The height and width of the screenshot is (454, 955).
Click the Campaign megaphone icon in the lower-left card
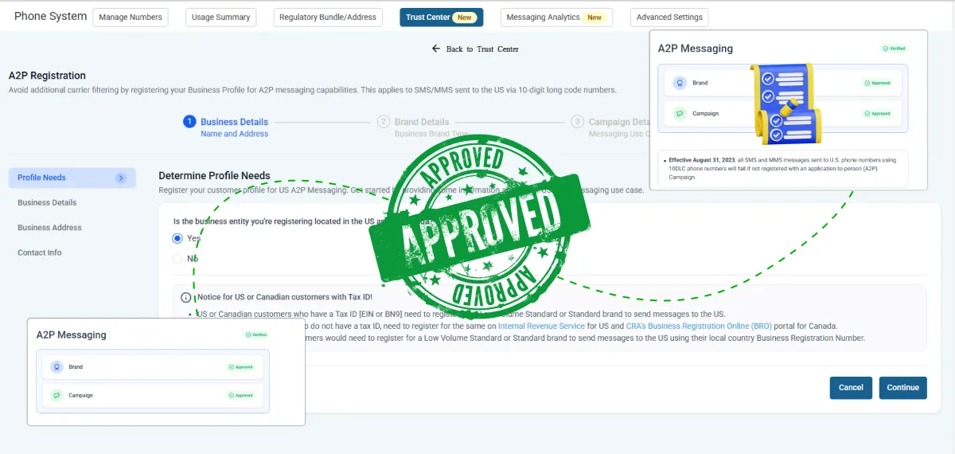[x=56, y=395]
